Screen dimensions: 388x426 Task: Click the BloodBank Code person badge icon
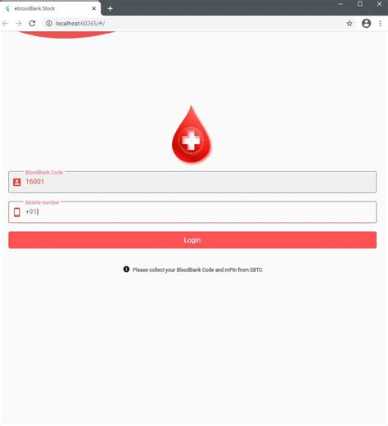tap(17, 182)
